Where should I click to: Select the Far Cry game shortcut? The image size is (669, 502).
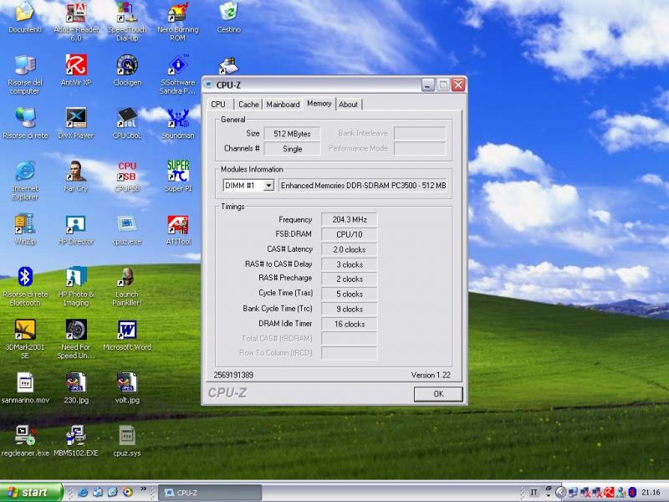(x=76, y=177)
